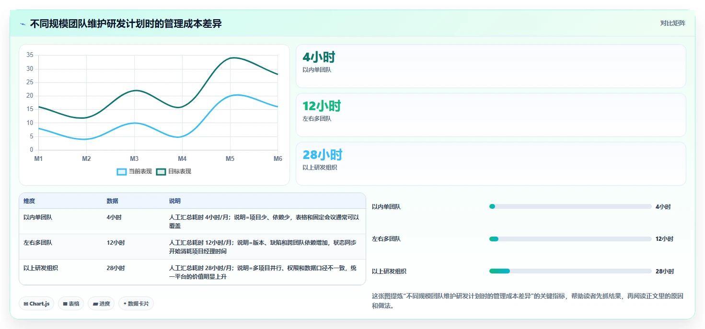The width and height of the screenshot is (705, 329).
Task: Click the 28小时 value beside progress bar
Action: coord(665,272)
